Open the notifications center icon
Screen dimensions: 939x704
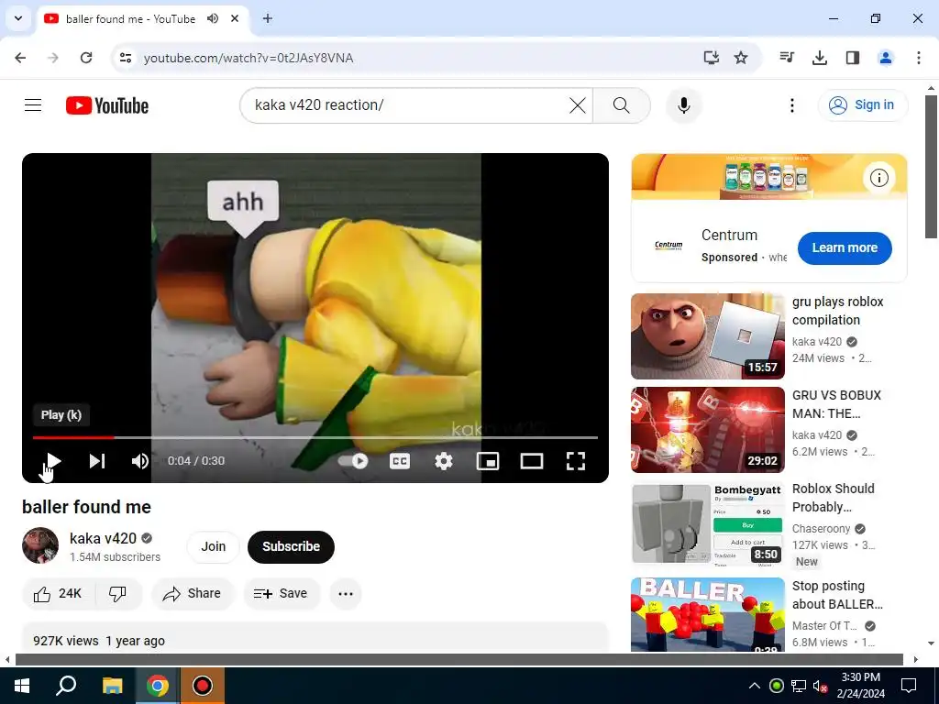click(909, 686)
